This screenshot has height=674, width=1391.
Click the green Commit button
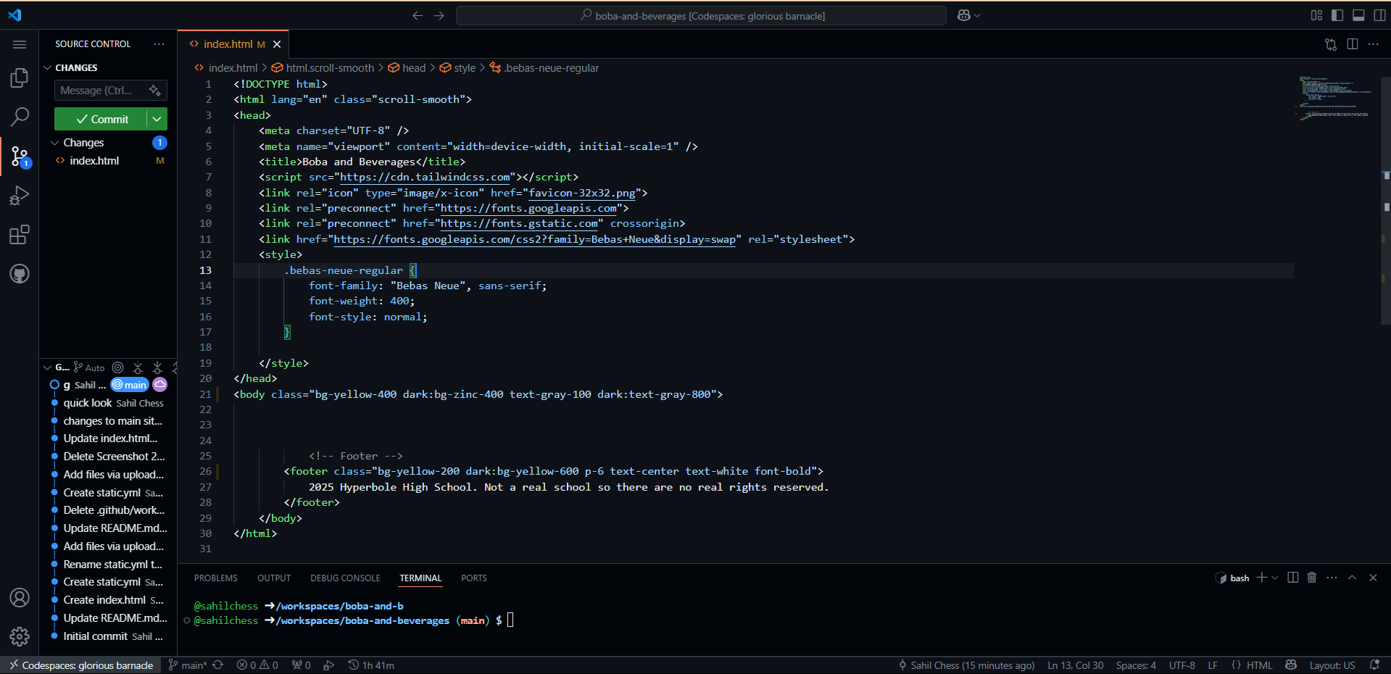pyautogui.click(x=101, y=119)
